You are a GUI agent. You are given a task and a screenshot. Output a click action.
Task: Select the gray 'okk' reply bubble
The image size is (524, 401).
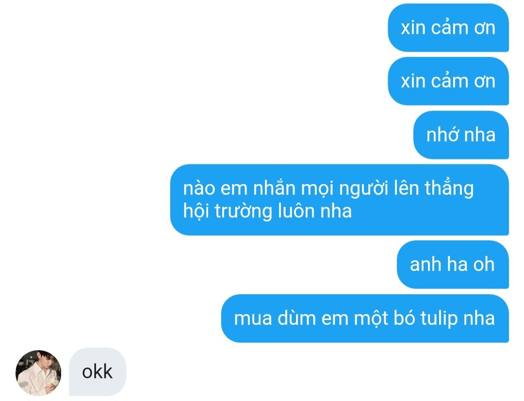pos(98,371)
